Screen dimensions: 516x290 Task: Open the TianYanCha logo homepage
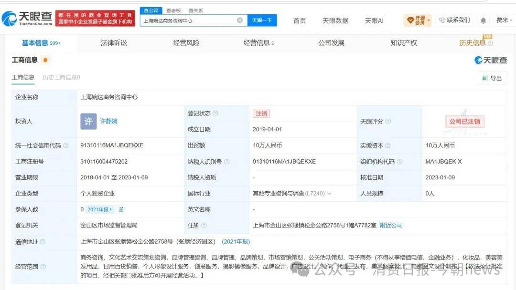click(27, 19)
